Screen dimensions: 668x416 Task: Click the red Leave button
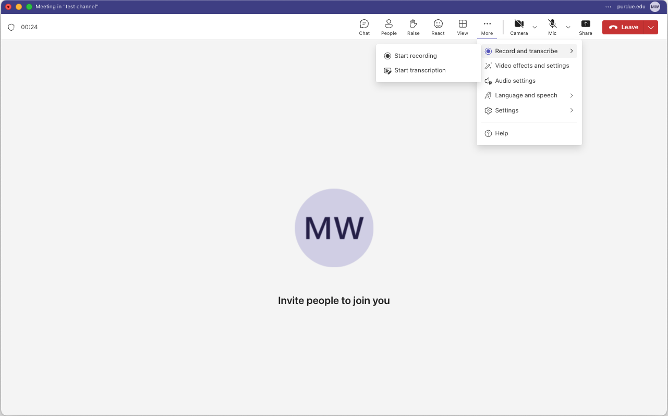[624, 27]
